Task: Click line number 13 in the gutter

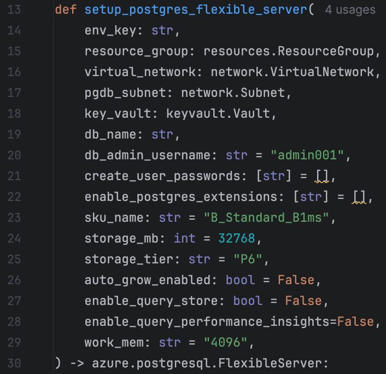Action: click(14, 10)
